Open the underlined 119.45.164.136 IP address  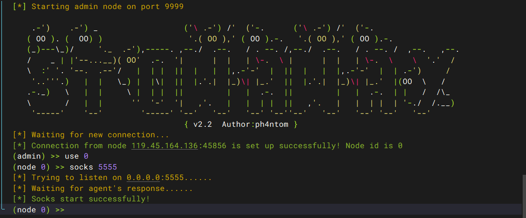tap(164, 146)
